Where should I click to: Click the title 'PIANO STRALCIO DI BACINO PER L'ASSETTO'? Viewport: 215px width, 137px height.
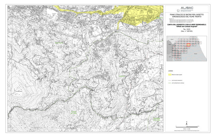[x=187, y=14]
